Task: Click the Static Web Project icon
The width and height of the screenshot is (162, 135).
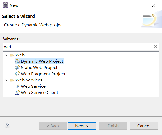Action: coord(17,68)
